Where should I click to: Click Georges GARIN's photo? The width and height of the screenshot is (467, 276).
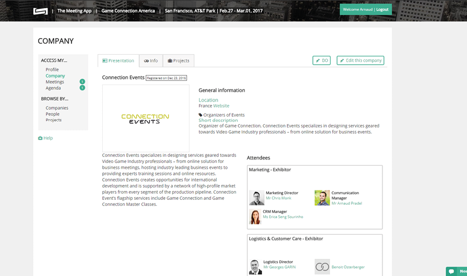pos(255,267)
